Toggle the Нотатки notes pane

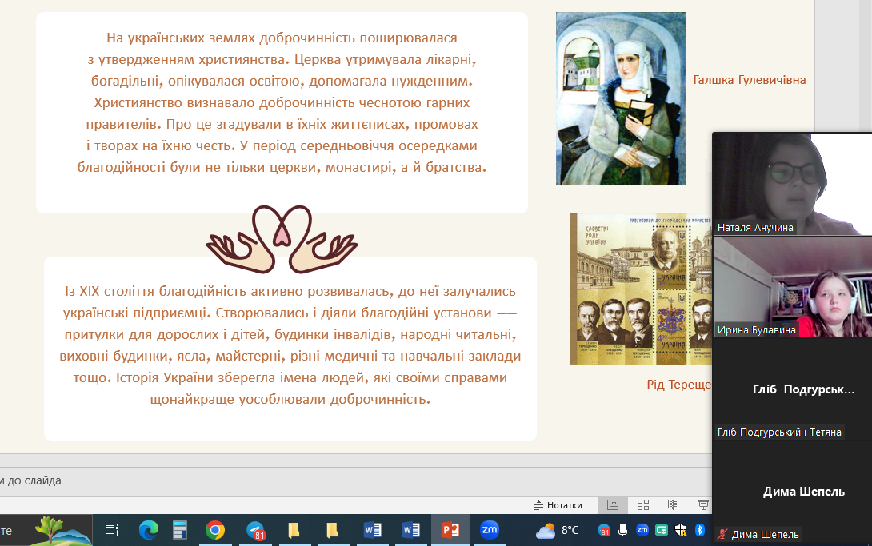tap(558, 505)
